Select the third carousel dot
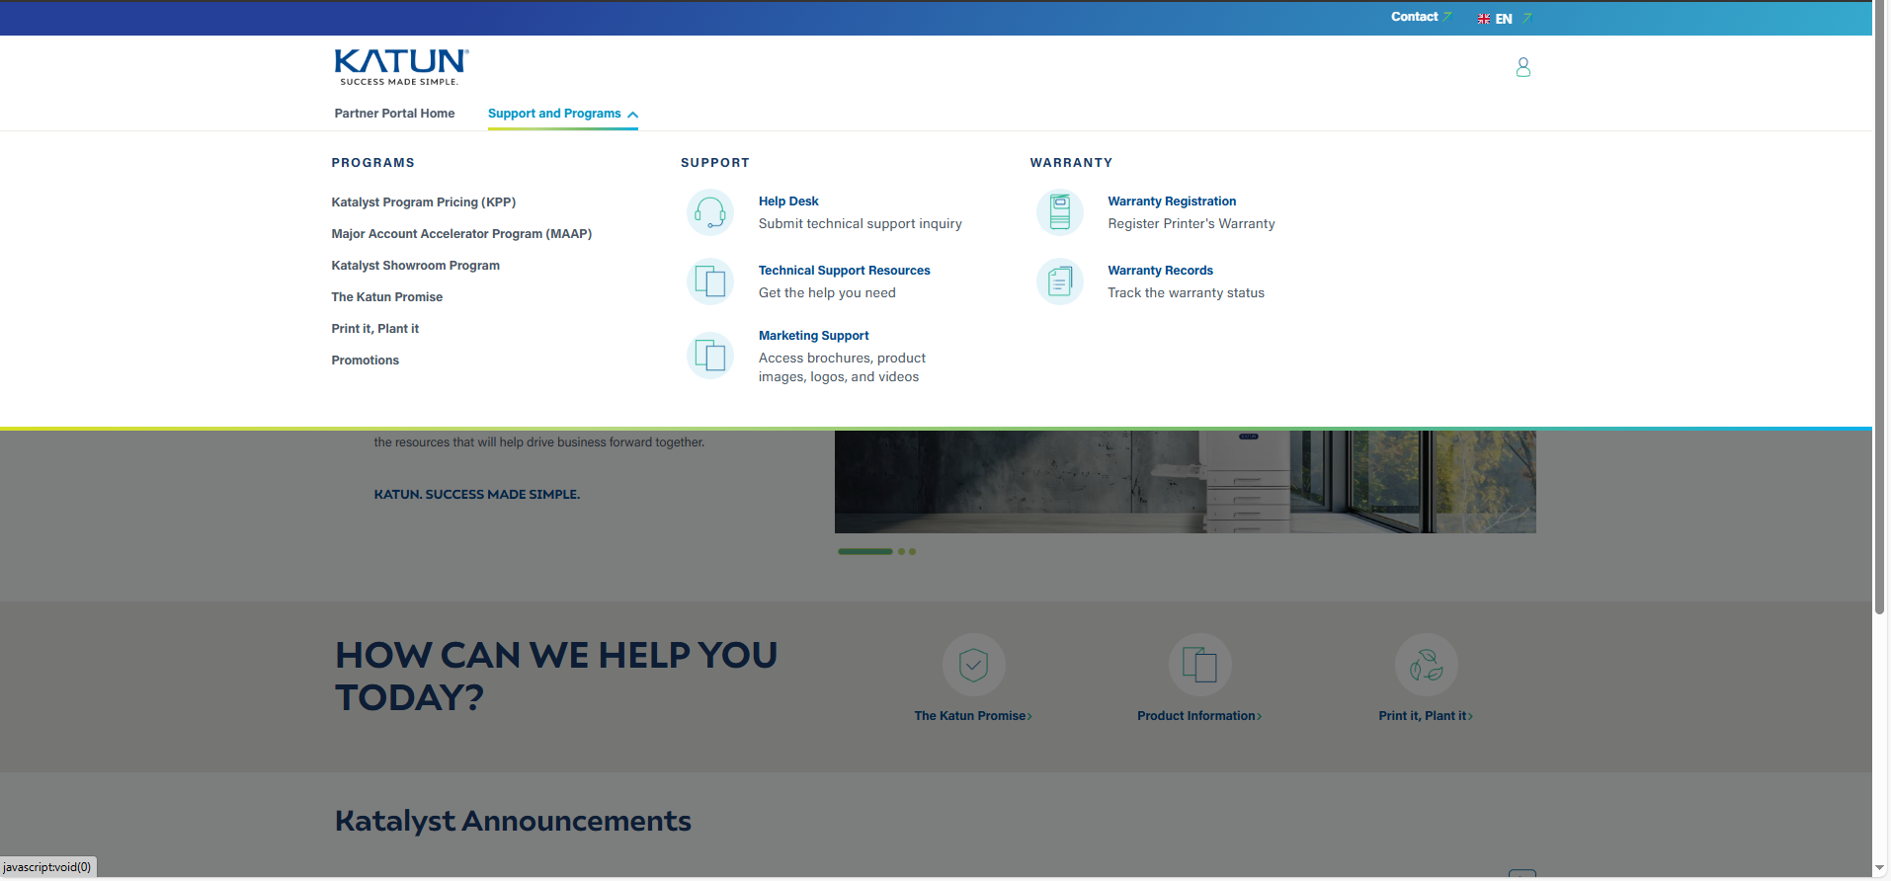Screen dimensions: 1891x881 point(912,551)
